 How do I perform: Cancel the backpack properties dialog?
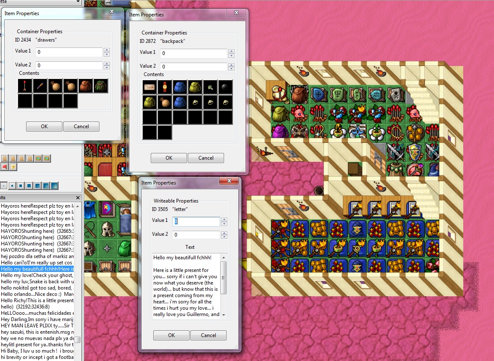(206, 158)
